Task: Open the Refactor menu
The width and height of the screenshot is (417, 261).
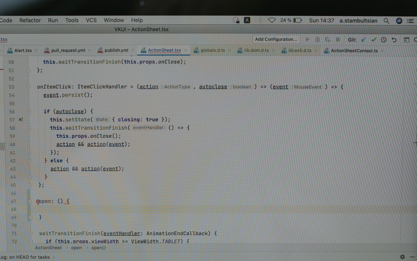Action: pos(30,20)
